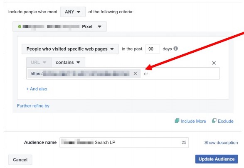Click the Exclude icon
Viewport: 244px width, 168px height.
coord(214,121)
